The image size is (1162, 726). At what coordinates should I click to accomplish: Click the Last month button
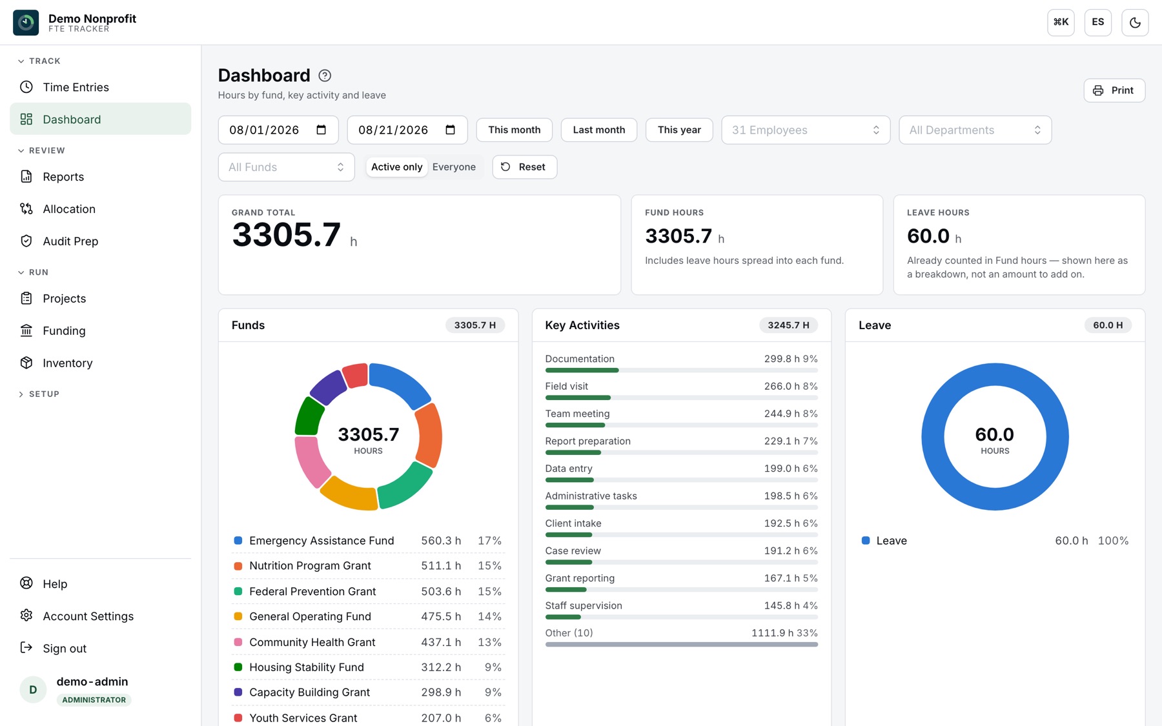(598, 130)
